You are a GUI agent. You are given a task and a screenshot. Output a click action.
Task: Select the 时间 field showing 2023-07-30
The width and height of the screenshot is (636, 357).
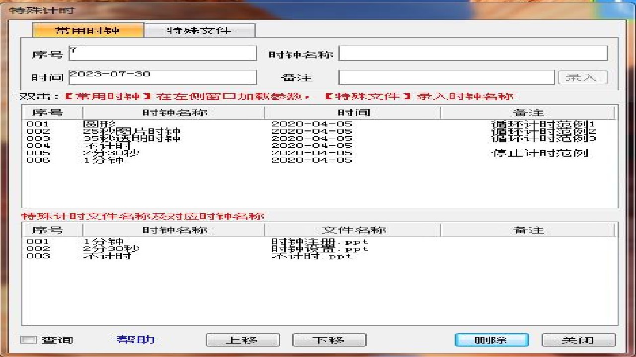click(162, 77)
